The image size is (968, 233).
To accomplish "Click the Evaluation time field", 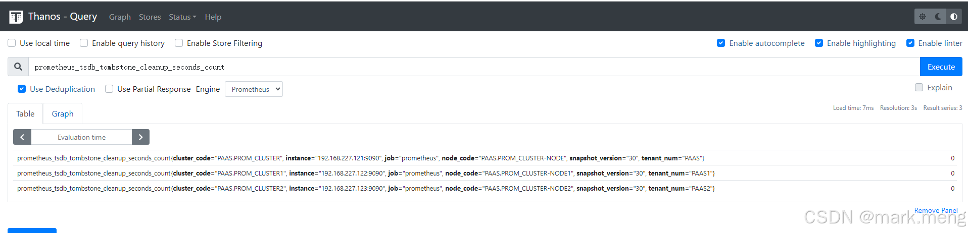I will pos(81,137).
